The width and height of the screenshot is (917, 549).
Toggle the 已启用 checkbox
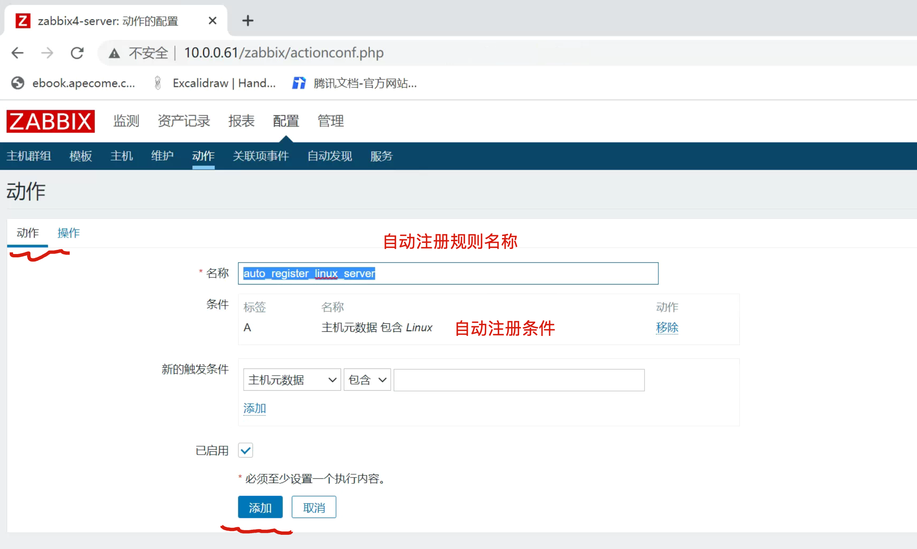(x=245, y=450)
